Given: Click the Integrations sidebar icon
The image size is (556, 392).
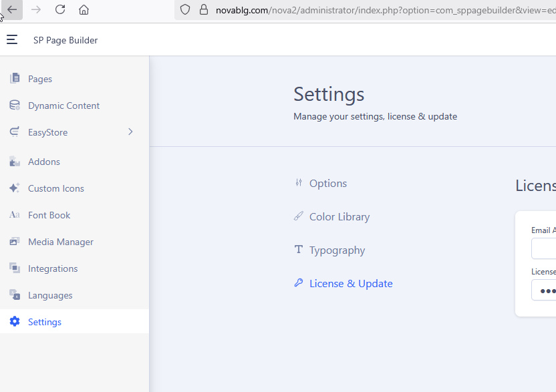Looking at the screenshot, I should click(x=15, y=268).
